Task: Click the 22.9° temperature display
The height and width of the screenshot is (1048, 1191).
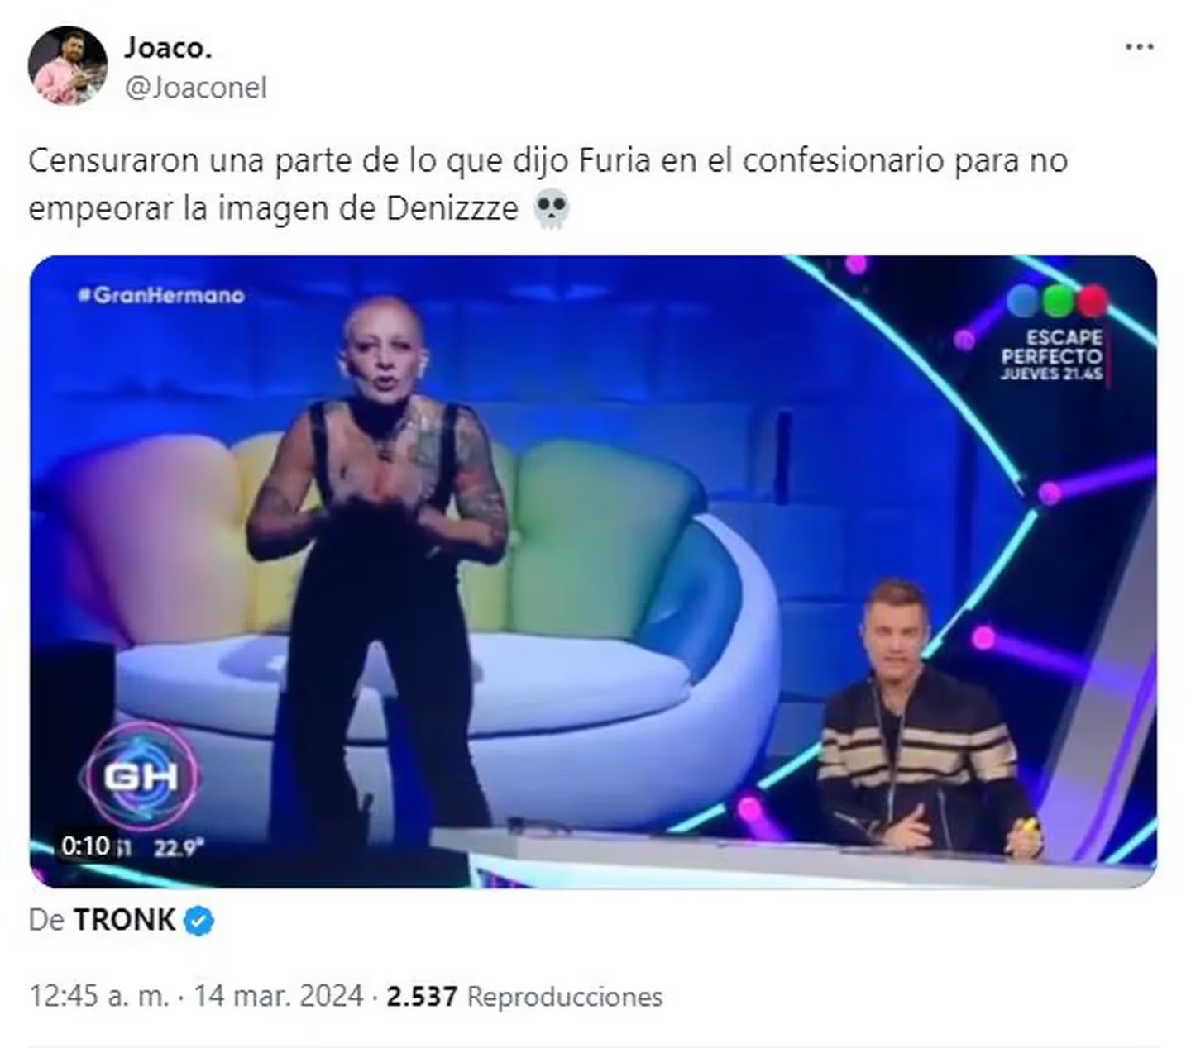Action: 179,847
